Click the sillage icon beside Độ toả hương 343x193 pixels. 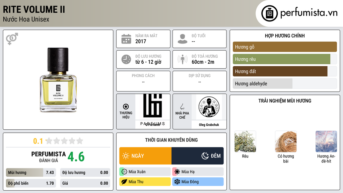point(183,59)
